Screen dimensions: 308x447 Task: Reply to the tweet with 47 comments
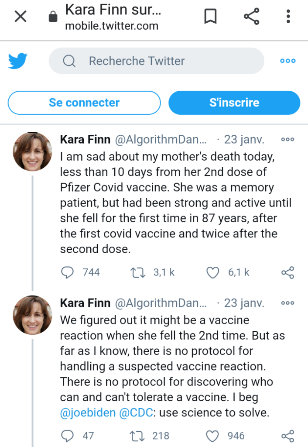click(x=67, y=436)
